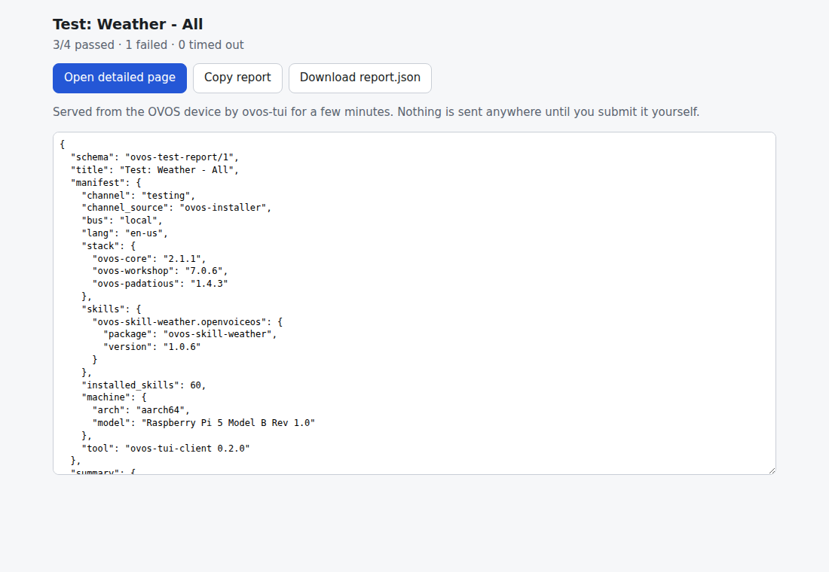The height and width of the screenshot is (572, 829).
Task: Click the "ovos-padatious": "1.4.3" line
Action: [161, 284]
